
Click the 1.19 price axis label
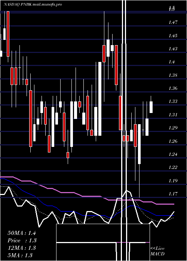(173, 180)
